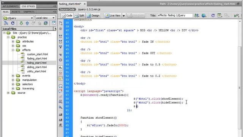The height and width of the screenshot is (137, 243).
Task: Click Move or Convert CSS icon
Action: click(x=61, y=107)
